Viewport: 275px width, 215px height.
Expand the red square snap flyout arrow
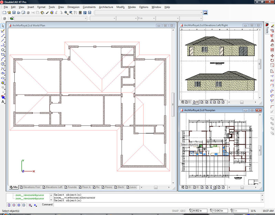[x=32, y=206]
